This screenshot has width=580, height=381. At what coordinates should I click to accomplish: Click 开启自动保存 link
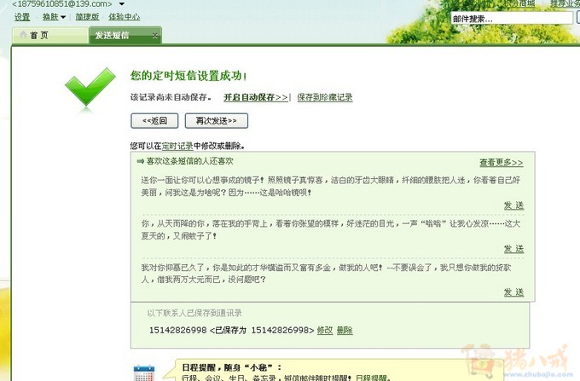pyautogui.click(x=256, y=97)
